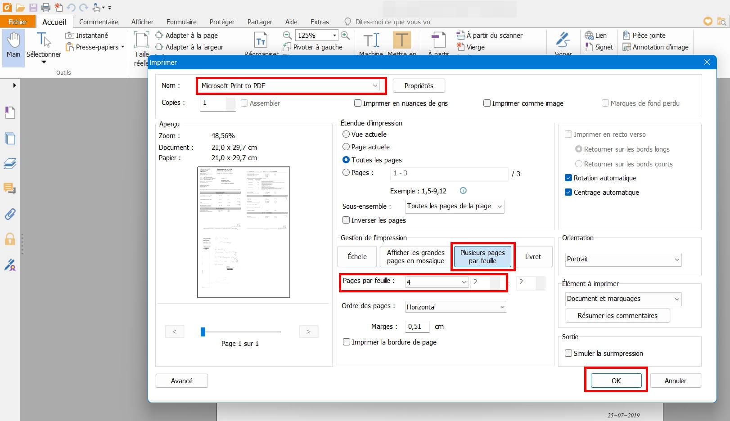
Task: Expand the Presse-papiers dropdown arrow
Action: tap(122, 47)
